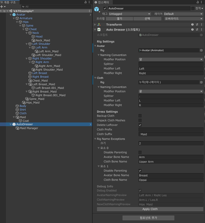Enable the Backup Cloth checkbox
Image resolution: width=205 pixels, height=223 pixels.
140,116
